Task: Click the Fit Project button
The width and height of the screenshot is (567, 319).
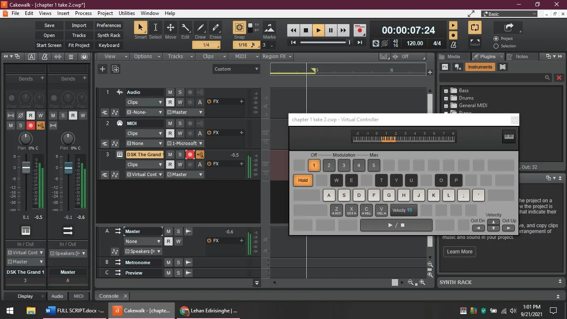Action: point(79,45)
